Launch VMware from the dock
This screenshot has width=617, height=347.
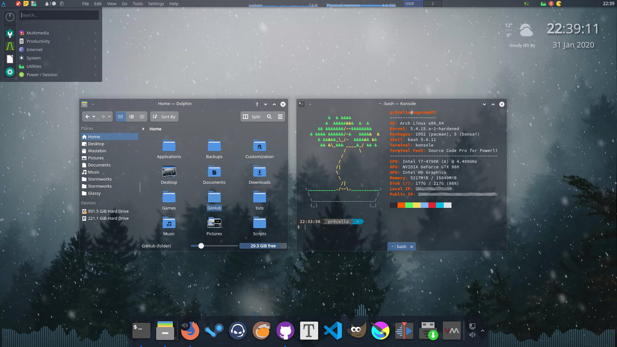point(452,331)
